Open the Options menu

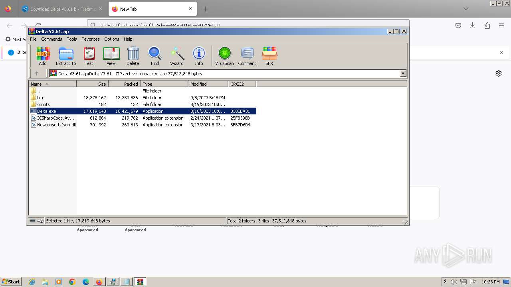point(112,39)
